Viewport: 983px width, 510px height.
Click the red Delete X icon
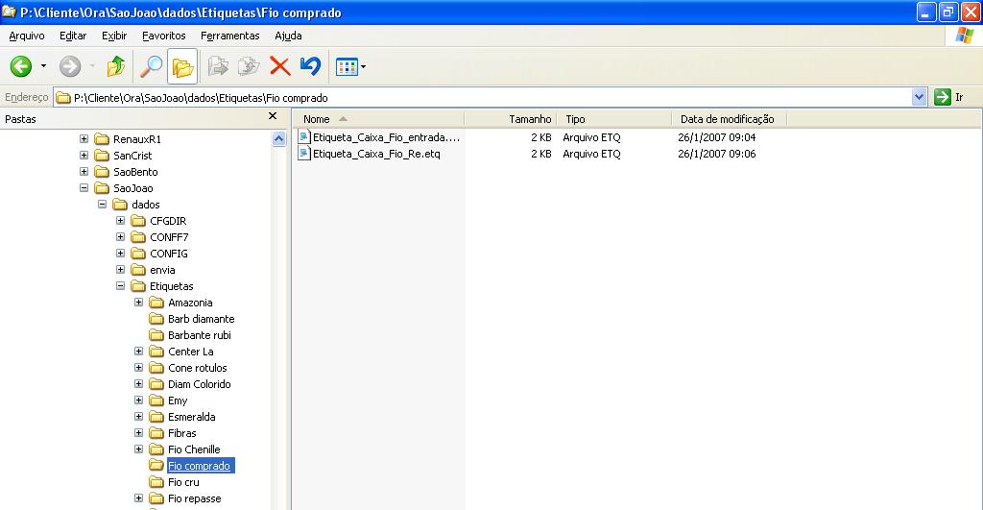(x=279, y=66)
